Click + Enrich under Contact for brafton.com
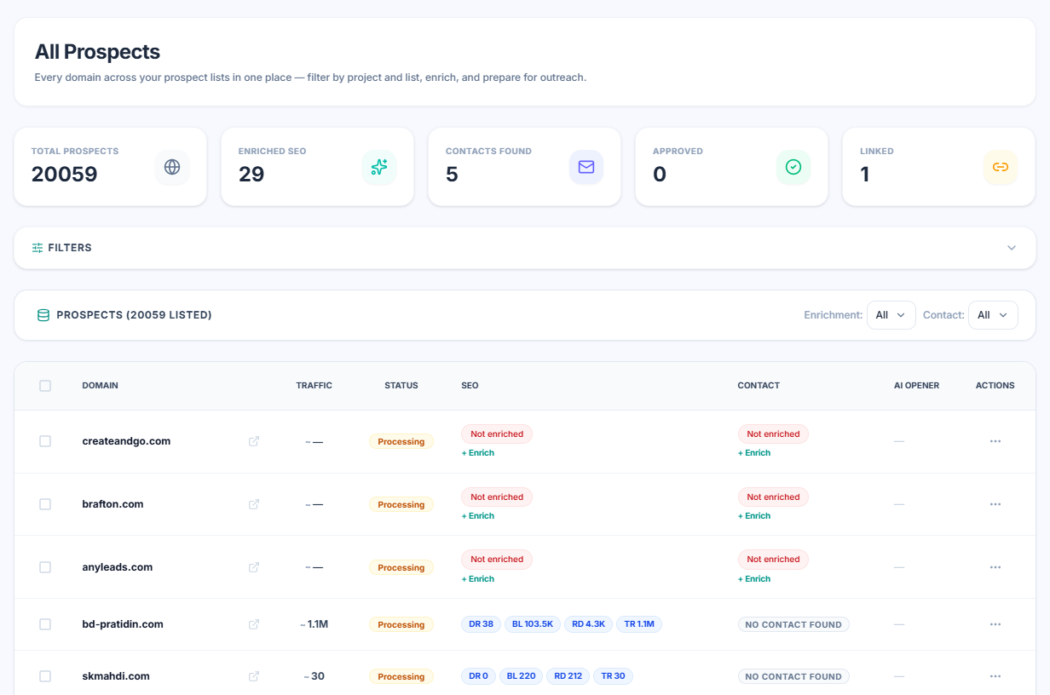 [x=754, y=516]
